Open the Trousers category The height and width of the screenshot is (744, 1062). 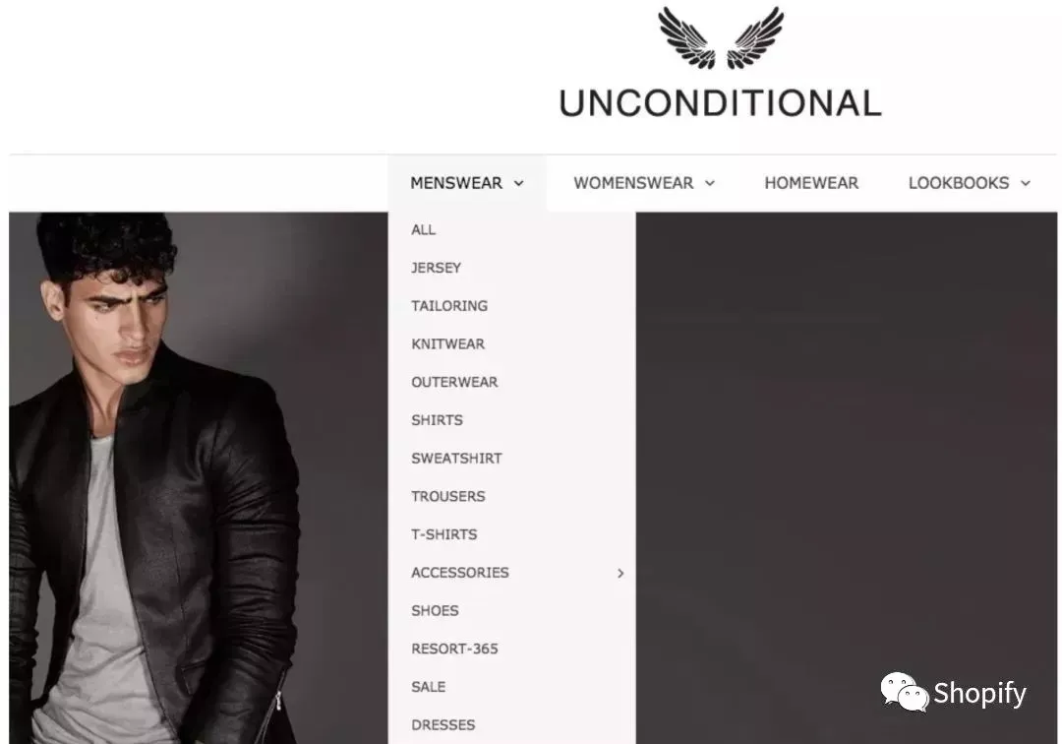coord(447,496)
